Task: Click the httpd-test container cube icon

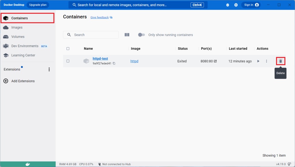Action: (86, 61)
